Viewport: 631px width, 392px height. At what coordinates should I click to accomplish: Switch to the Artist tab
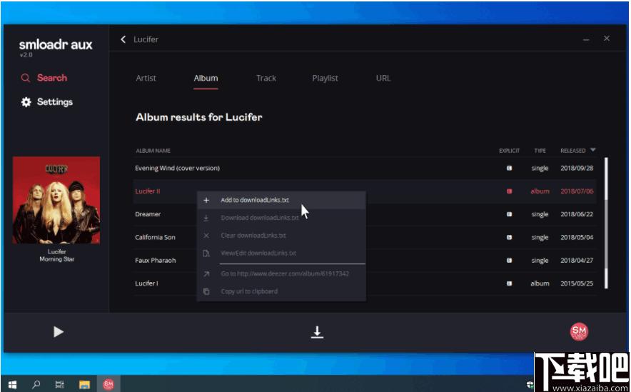146,78
